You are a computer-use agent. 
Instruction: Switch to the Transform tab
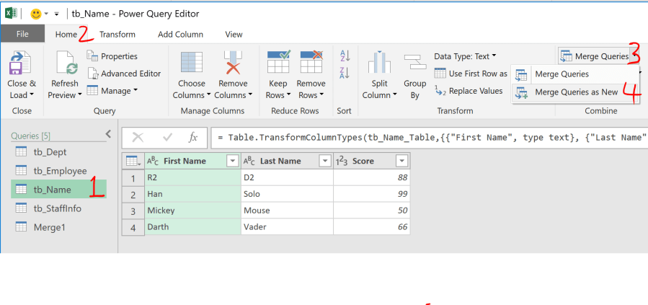pos(117,34)
